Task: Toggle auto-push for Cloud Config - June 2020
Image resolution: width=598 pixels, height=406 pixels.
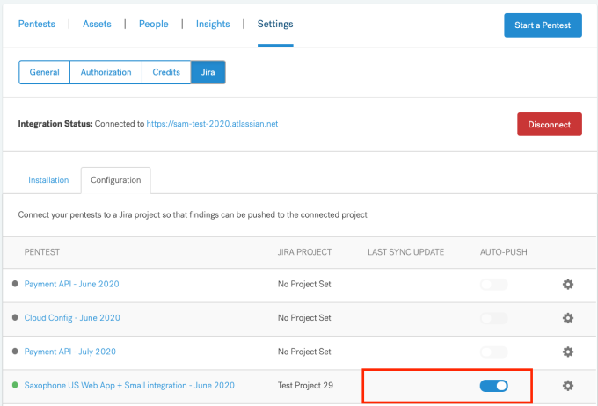Action: pos(494,318)
